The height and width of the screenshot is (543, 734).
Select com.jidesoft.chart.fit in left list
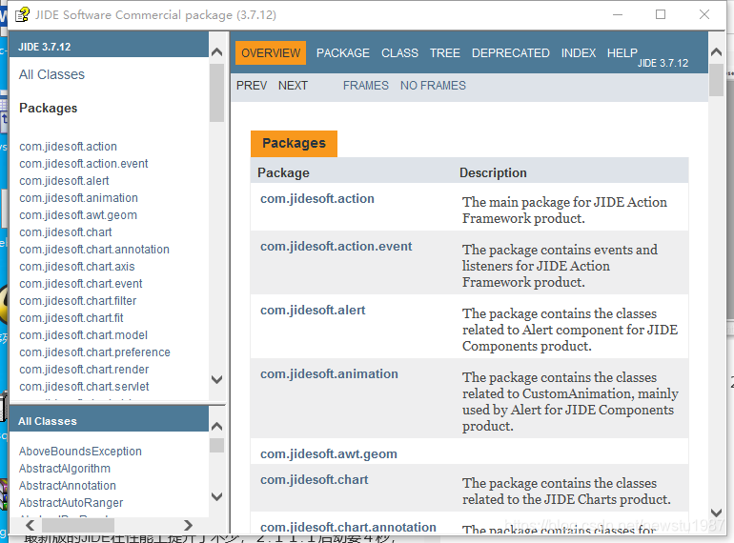click(x=71, y=318)
